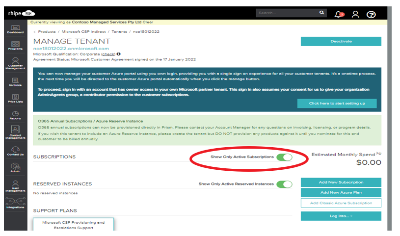Click here to start setting up
Image resolution: width=400 pixels, height=236 pixels.
[337, 104]
